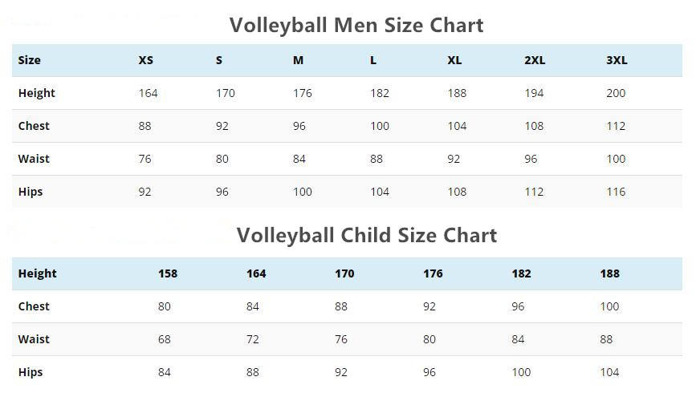Click the "Volleyball Child Size Chart" title
The width and height of the screenshot is (696, 397).
click(x=366, y=235)
